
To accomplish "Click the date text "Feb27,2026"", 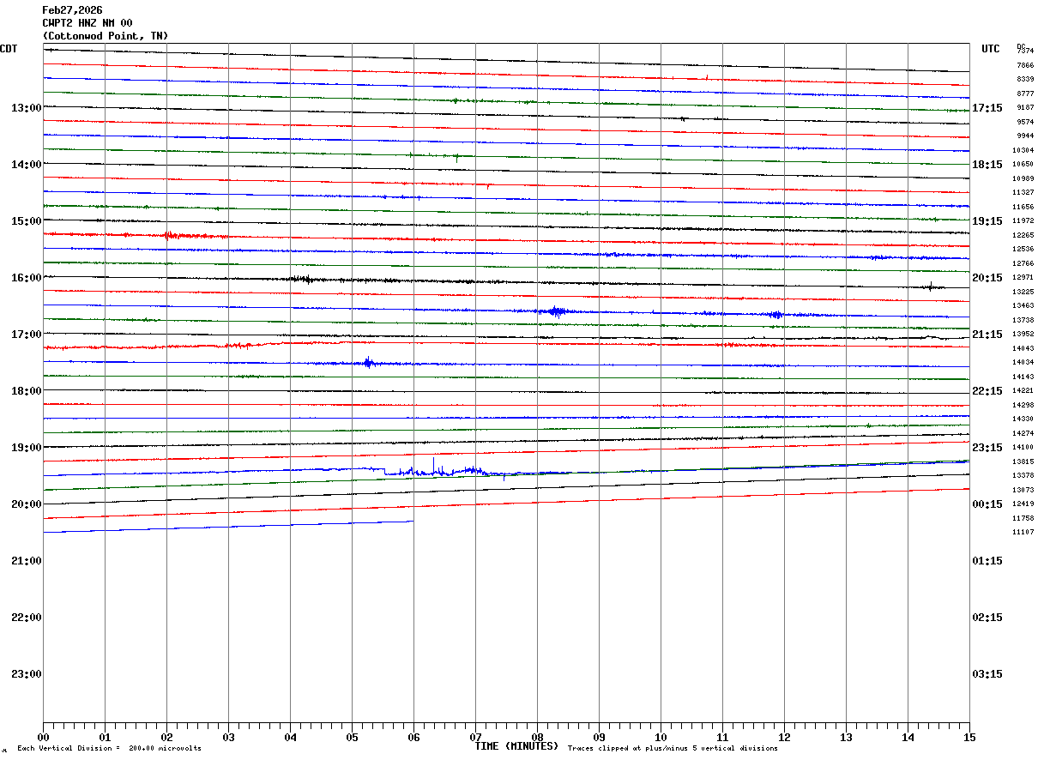I will pos(72,10).
